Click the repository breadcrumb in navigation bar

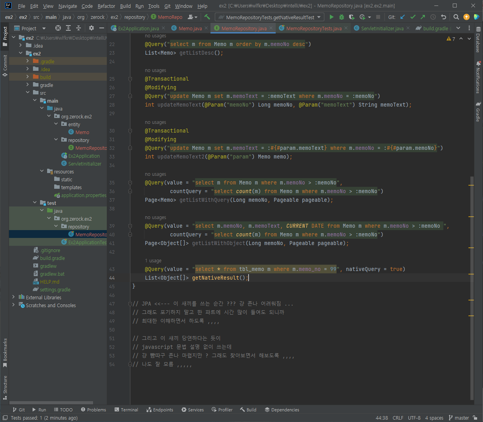click(x=135, y=17)
